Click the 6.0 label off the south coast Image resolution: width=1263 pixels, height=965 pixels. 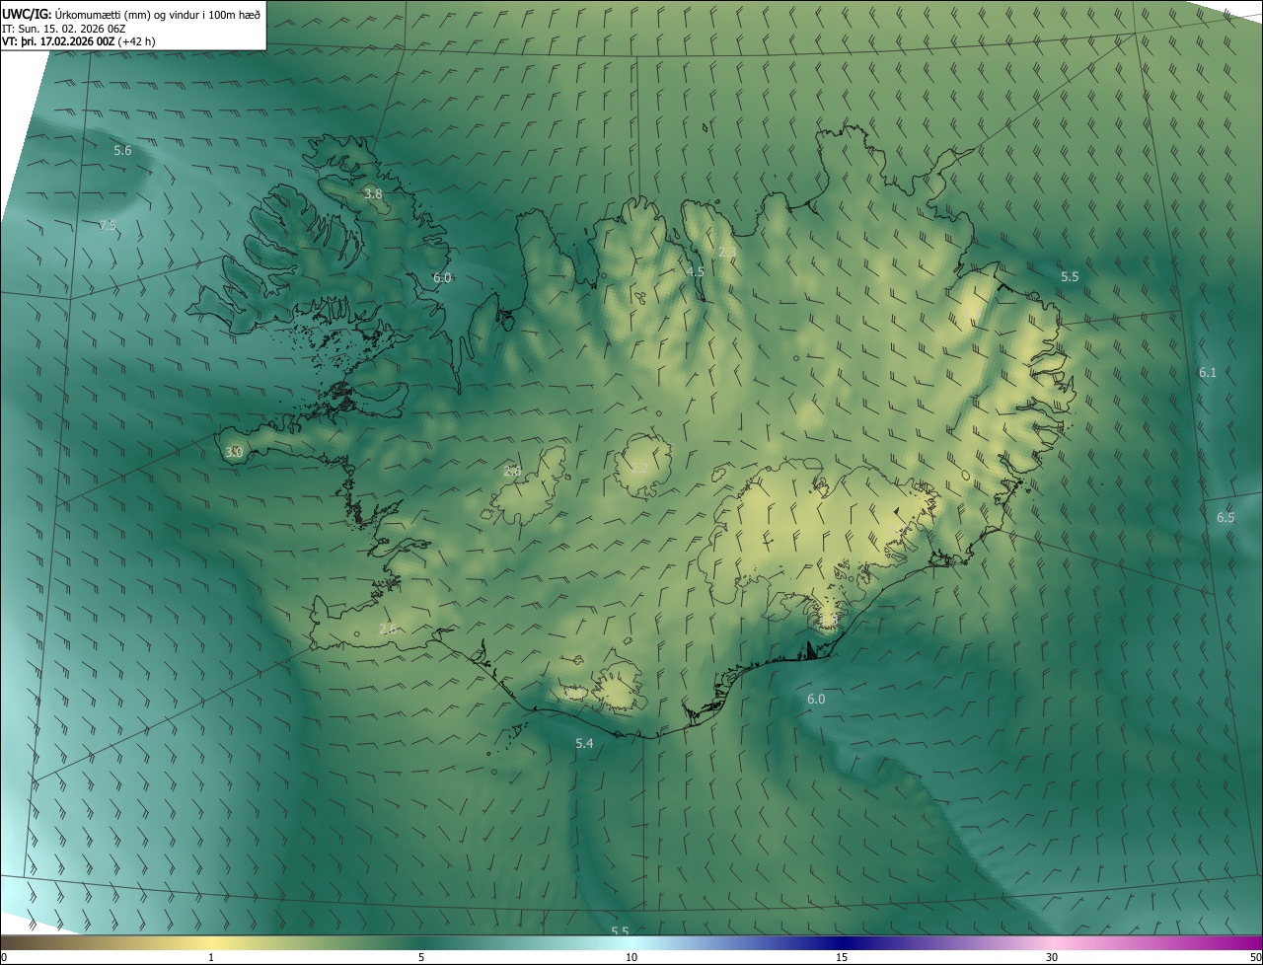816,699
